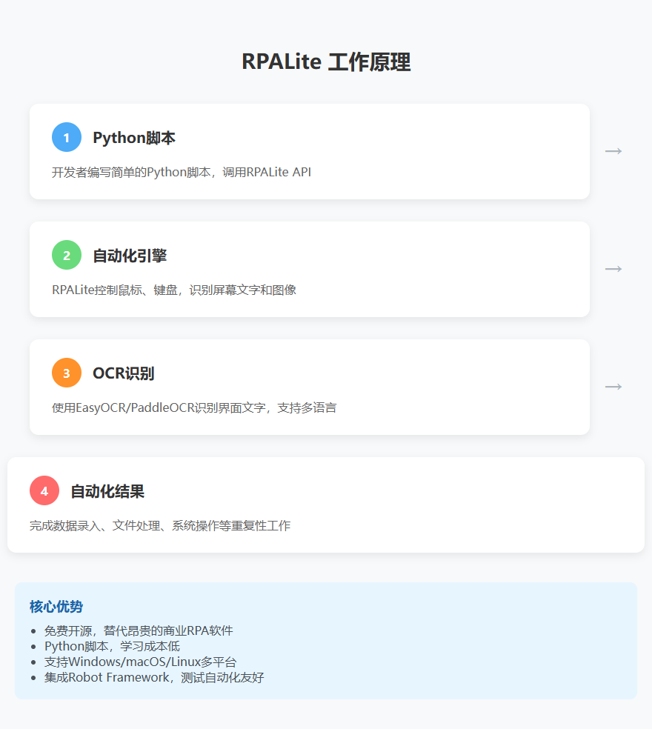Click the orange circular "3" step badge
This screenshot has width=652, height=729.
tap(66, 373)
